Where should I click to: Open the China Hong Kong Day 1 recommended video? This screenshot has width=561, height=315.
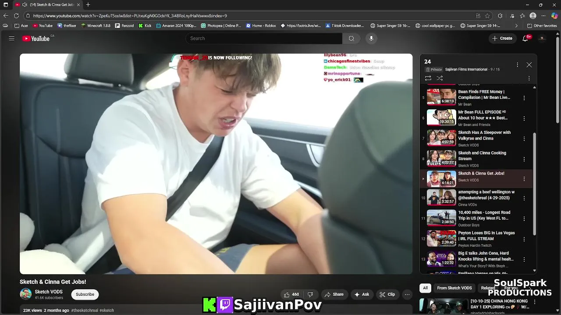(500, 304)
